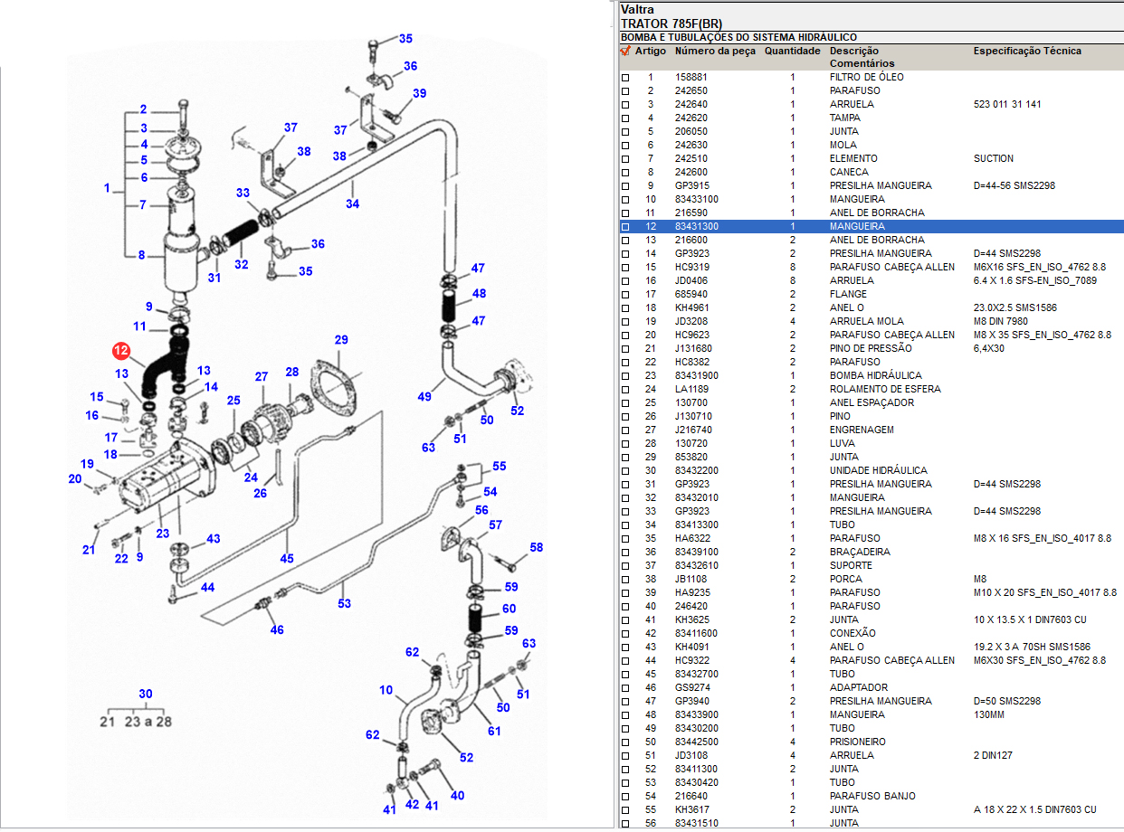Sort by Número da peça column header

[x=714, y=52]
